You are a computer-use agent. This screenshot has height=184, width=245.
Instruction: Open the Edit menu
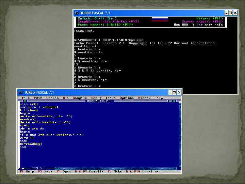[x=38, y=98]
